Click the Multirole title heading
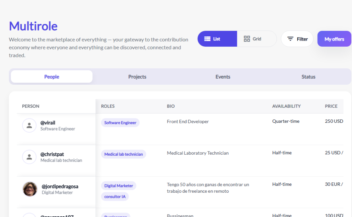The image size is (352, 217). tap(33, 26)
